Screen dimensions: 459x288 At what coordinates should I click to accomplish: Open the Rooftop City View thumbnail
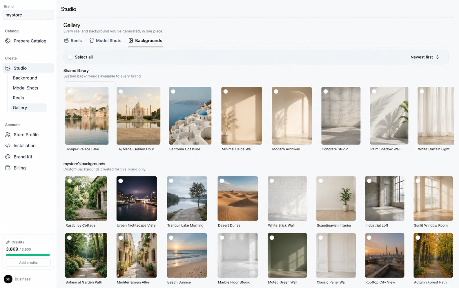pos(384,255)
